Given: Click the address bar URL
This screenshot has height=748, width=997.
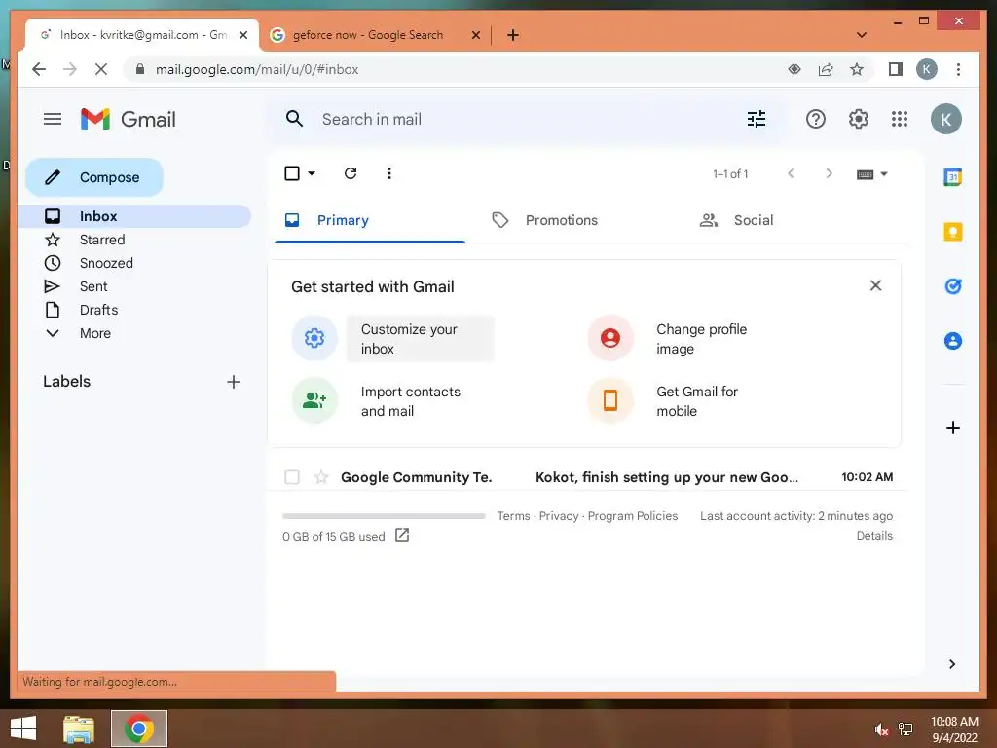Looking at the screenshot, I should (x=257, y=69).
